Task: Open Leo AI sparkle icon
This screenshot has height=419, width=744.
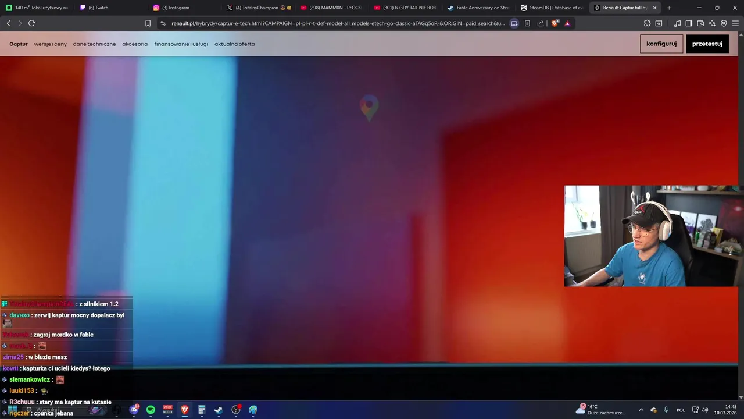Action: pyautogui.click(x=712, y=23)
